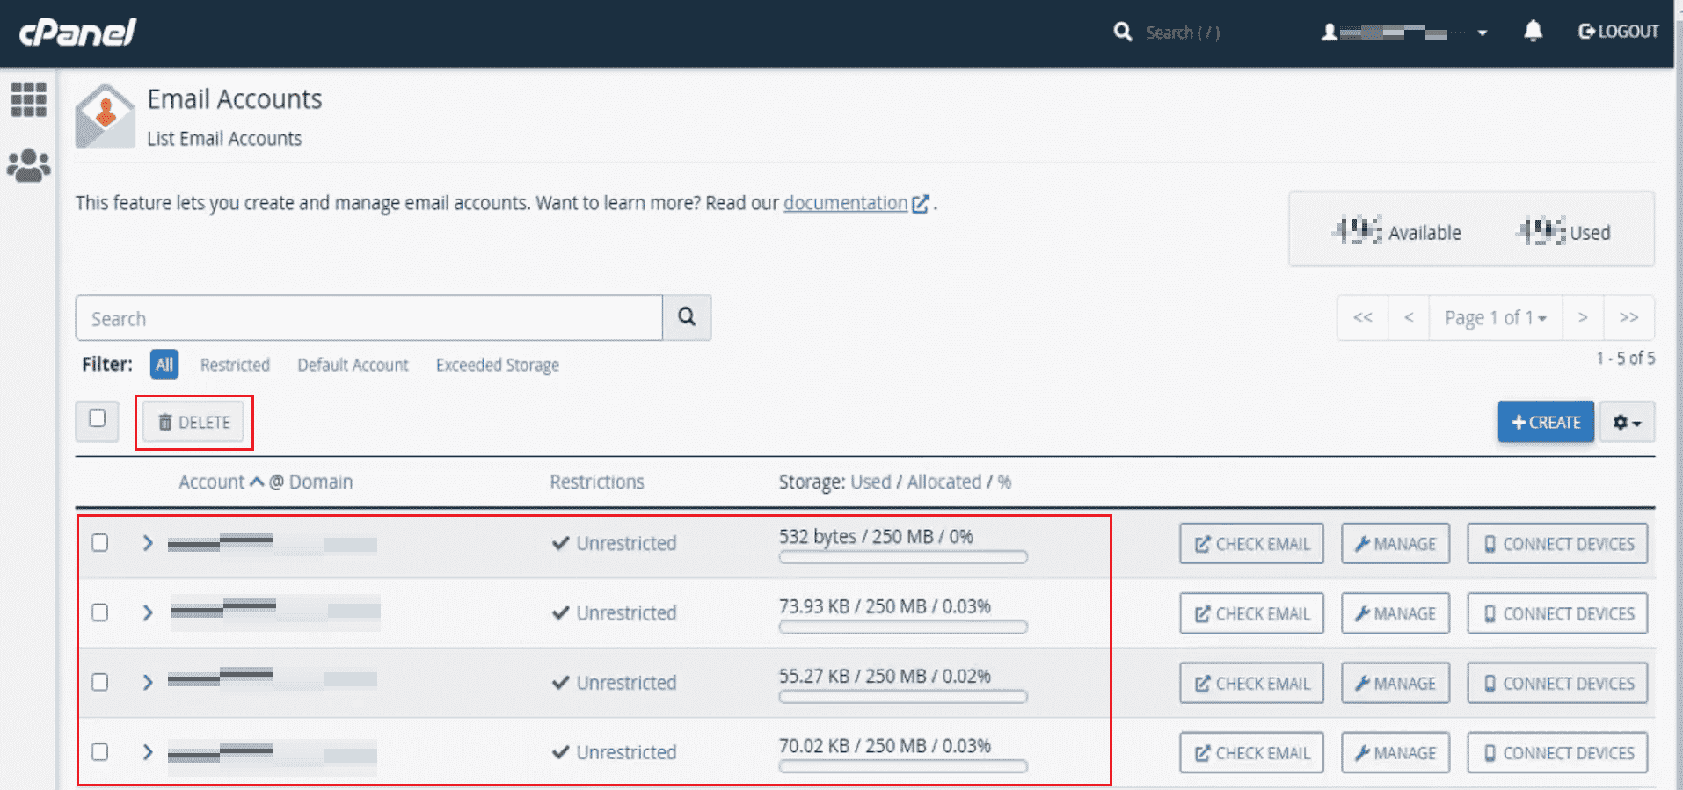
Task: Open the User Manager people icon
Action: point(28,165)
